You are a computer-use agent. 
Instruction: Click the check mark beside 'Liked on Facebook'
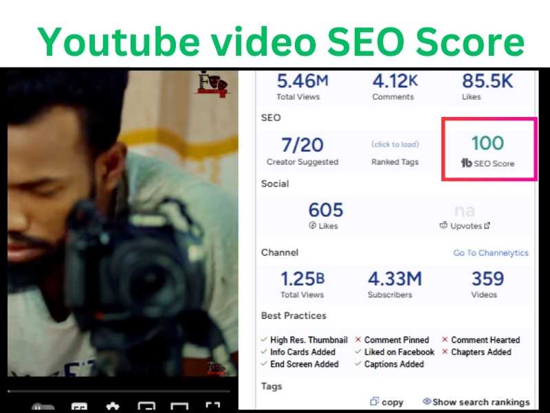pyautogui.click(x=358, y=352)
